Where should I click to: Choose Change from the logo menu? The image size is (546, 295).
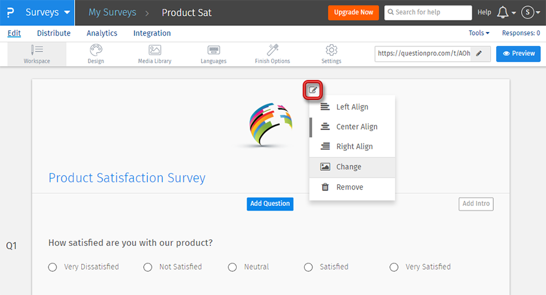348,167
